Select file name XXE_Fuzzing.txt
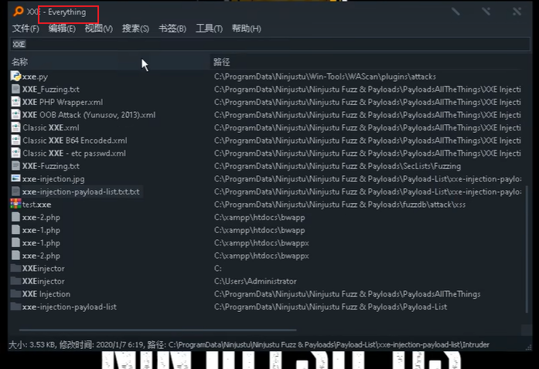 point(51,90)
